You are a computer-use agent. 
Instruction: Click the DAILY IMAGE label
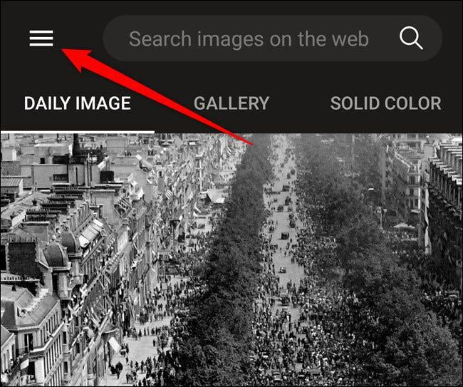click(x=78, y=103)
